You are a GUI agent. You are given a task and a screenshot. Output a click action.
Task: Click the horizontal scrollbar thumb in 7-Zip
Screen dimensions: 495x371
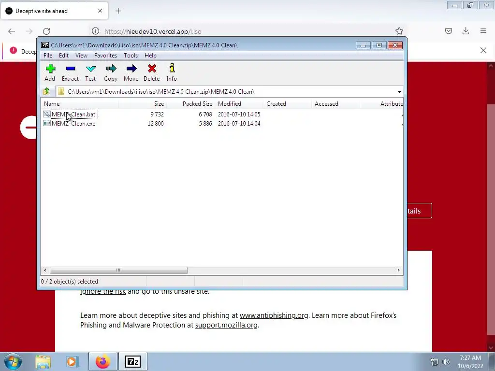(x=118, y=271)
